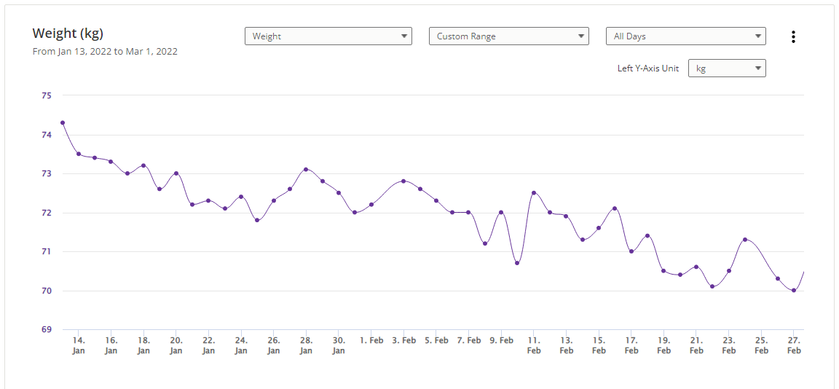This screenshot has height=389, width=839.
Task: Click the y-axis label '69'
Action: pos(45,329)
